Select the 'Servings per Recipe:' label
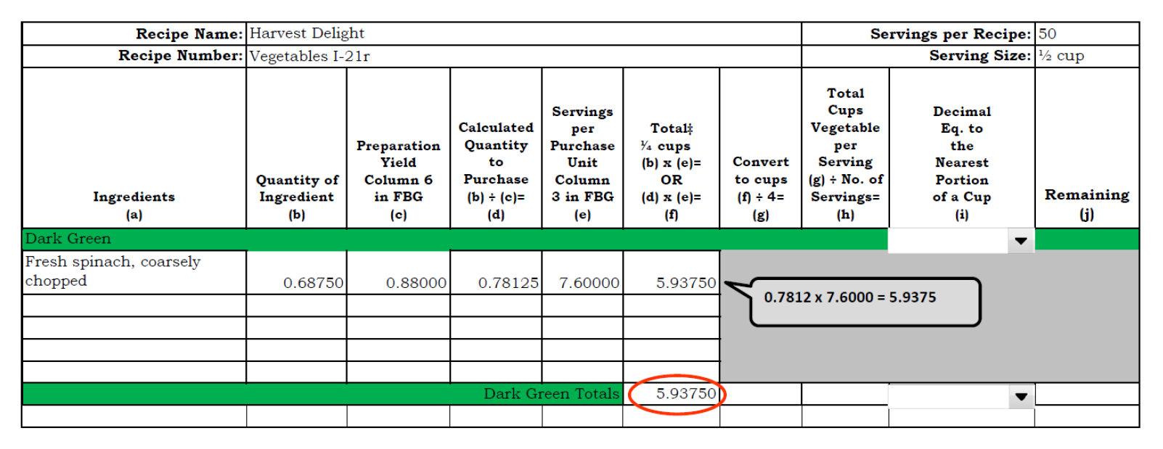The image size is (1163, 449). (951, 34)
